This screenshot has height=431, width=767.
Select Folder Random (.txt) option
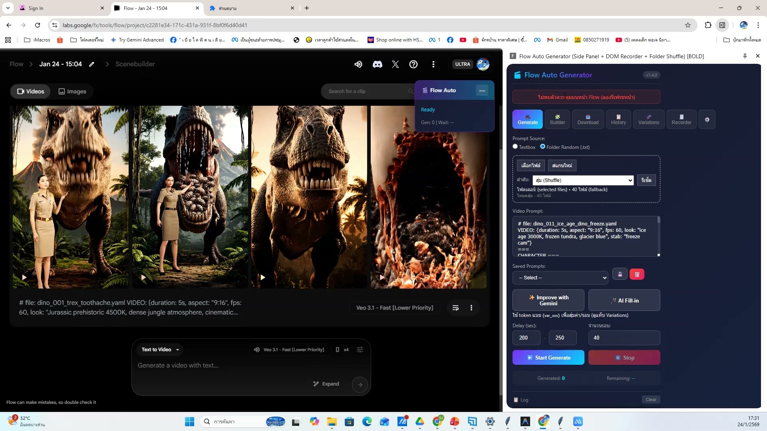click(x=542, y=146)
